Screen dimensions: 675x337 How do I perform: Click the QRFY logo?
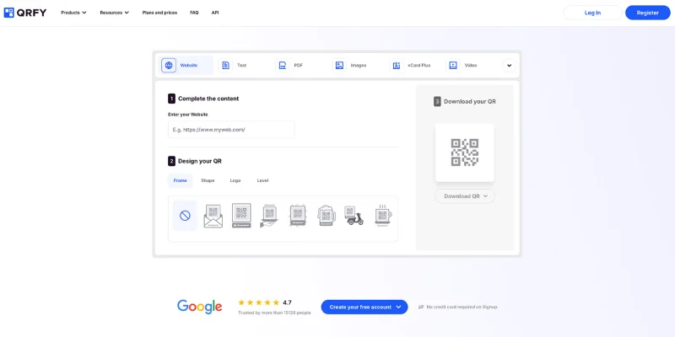pos(25,13)
